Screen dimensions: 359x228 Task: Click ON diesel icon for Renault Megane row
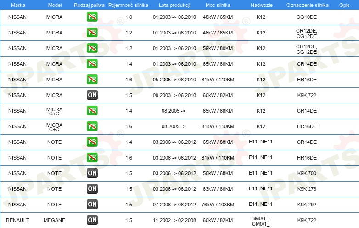[x=92, y=220]
